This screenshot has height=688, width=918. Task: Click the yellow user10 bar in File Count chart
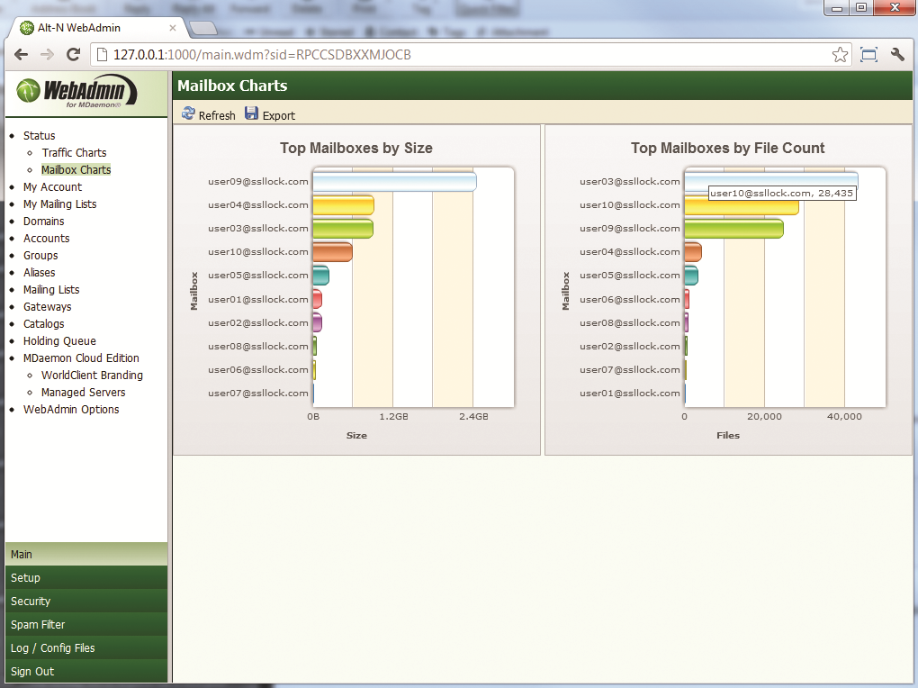pyautogui.click(x=742, y=207)
